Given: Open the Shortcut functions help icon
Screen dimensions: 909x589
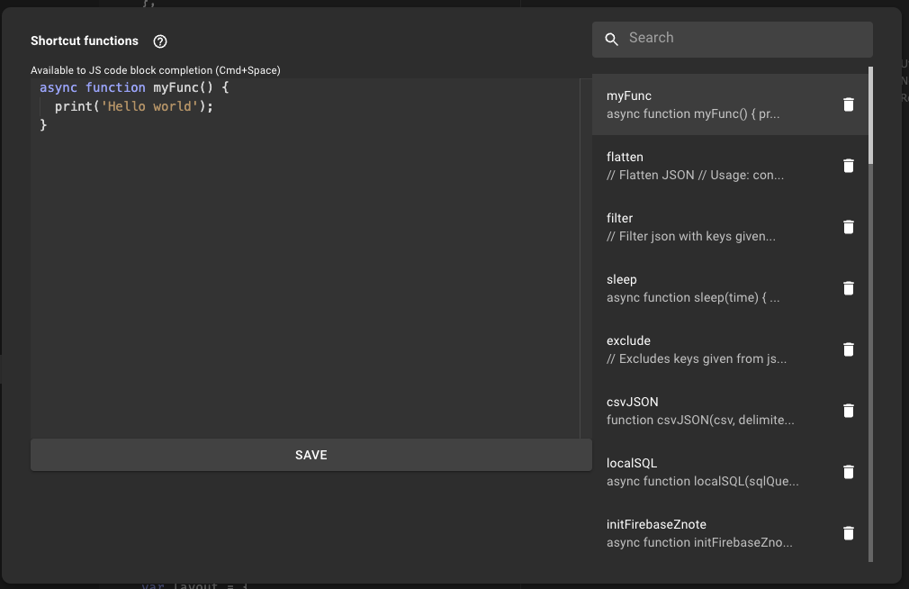Looking at the screenshot, I should 160,41.
